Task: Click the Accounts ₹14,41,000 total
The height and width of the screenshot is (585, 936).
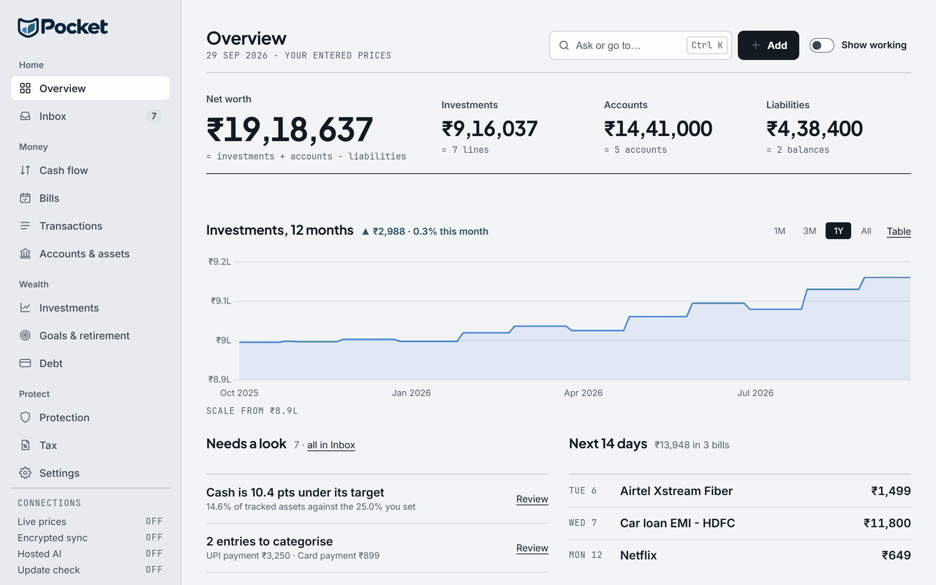Action: pos(658,129)
